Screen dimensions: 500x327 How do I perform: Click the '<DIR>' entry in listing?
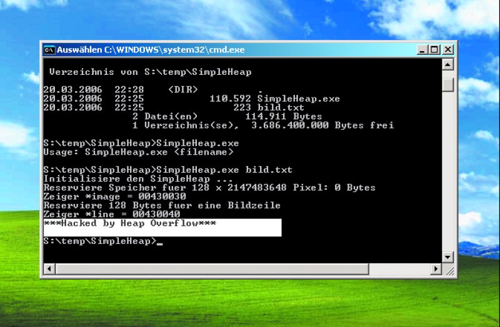point(183,90)
